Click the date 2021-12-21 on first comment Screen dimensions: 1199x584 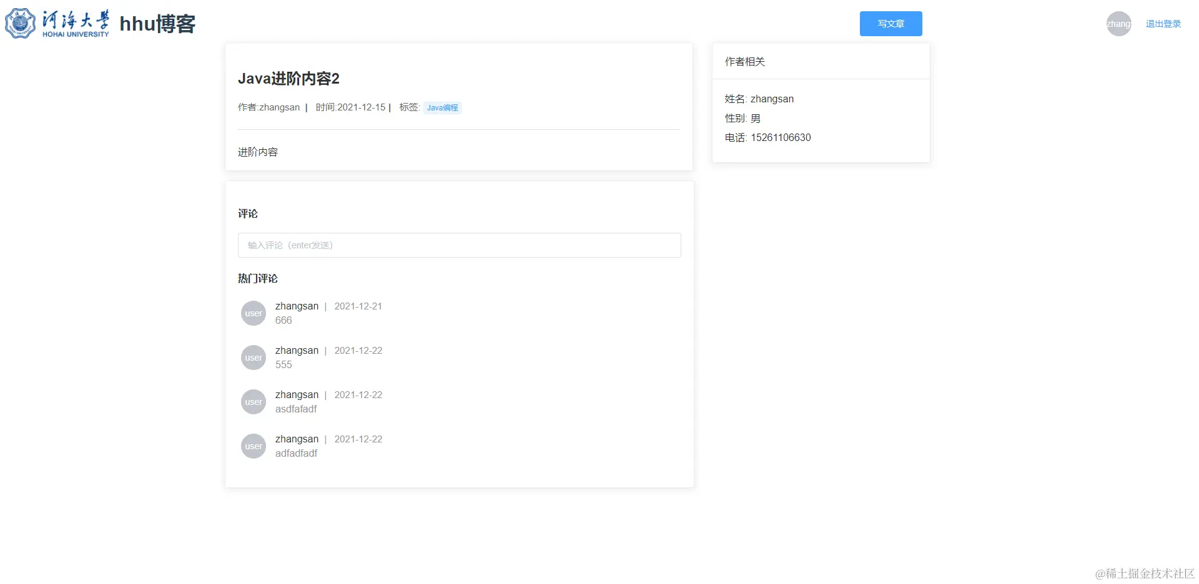tap(358, 306)
